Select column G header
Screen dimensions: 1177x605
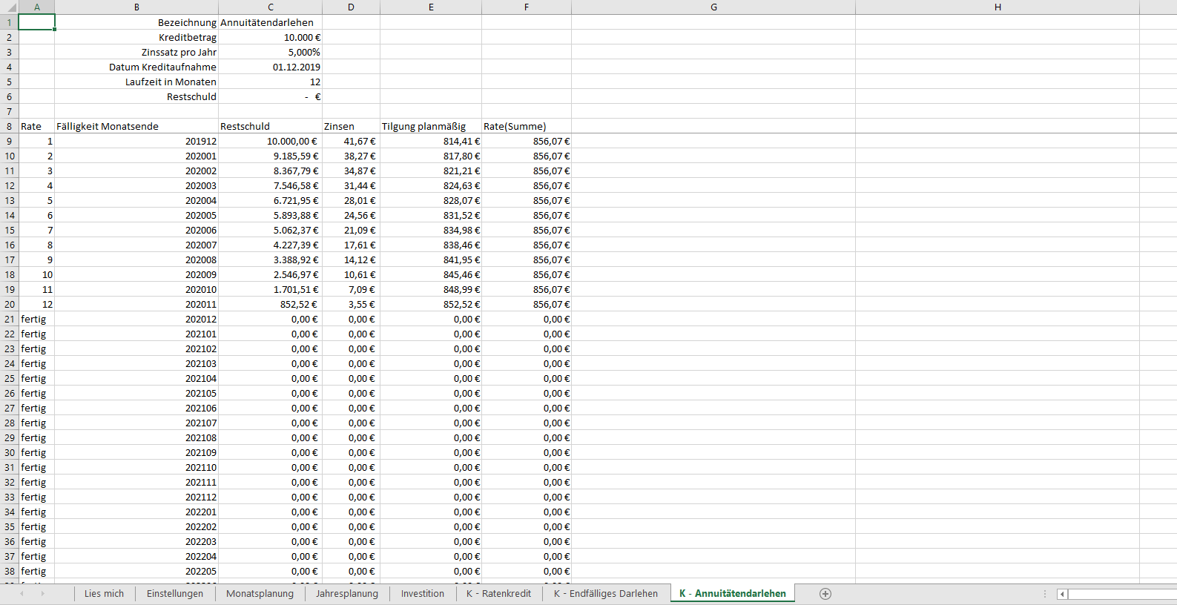[x=713, y=7]
